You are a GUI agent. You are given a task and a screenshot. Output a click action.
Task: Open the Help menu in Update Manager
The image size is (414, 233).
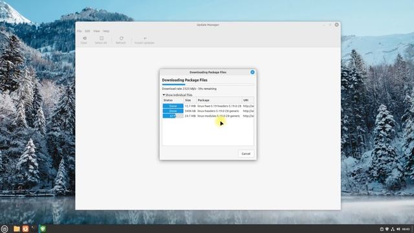point(106,31)
